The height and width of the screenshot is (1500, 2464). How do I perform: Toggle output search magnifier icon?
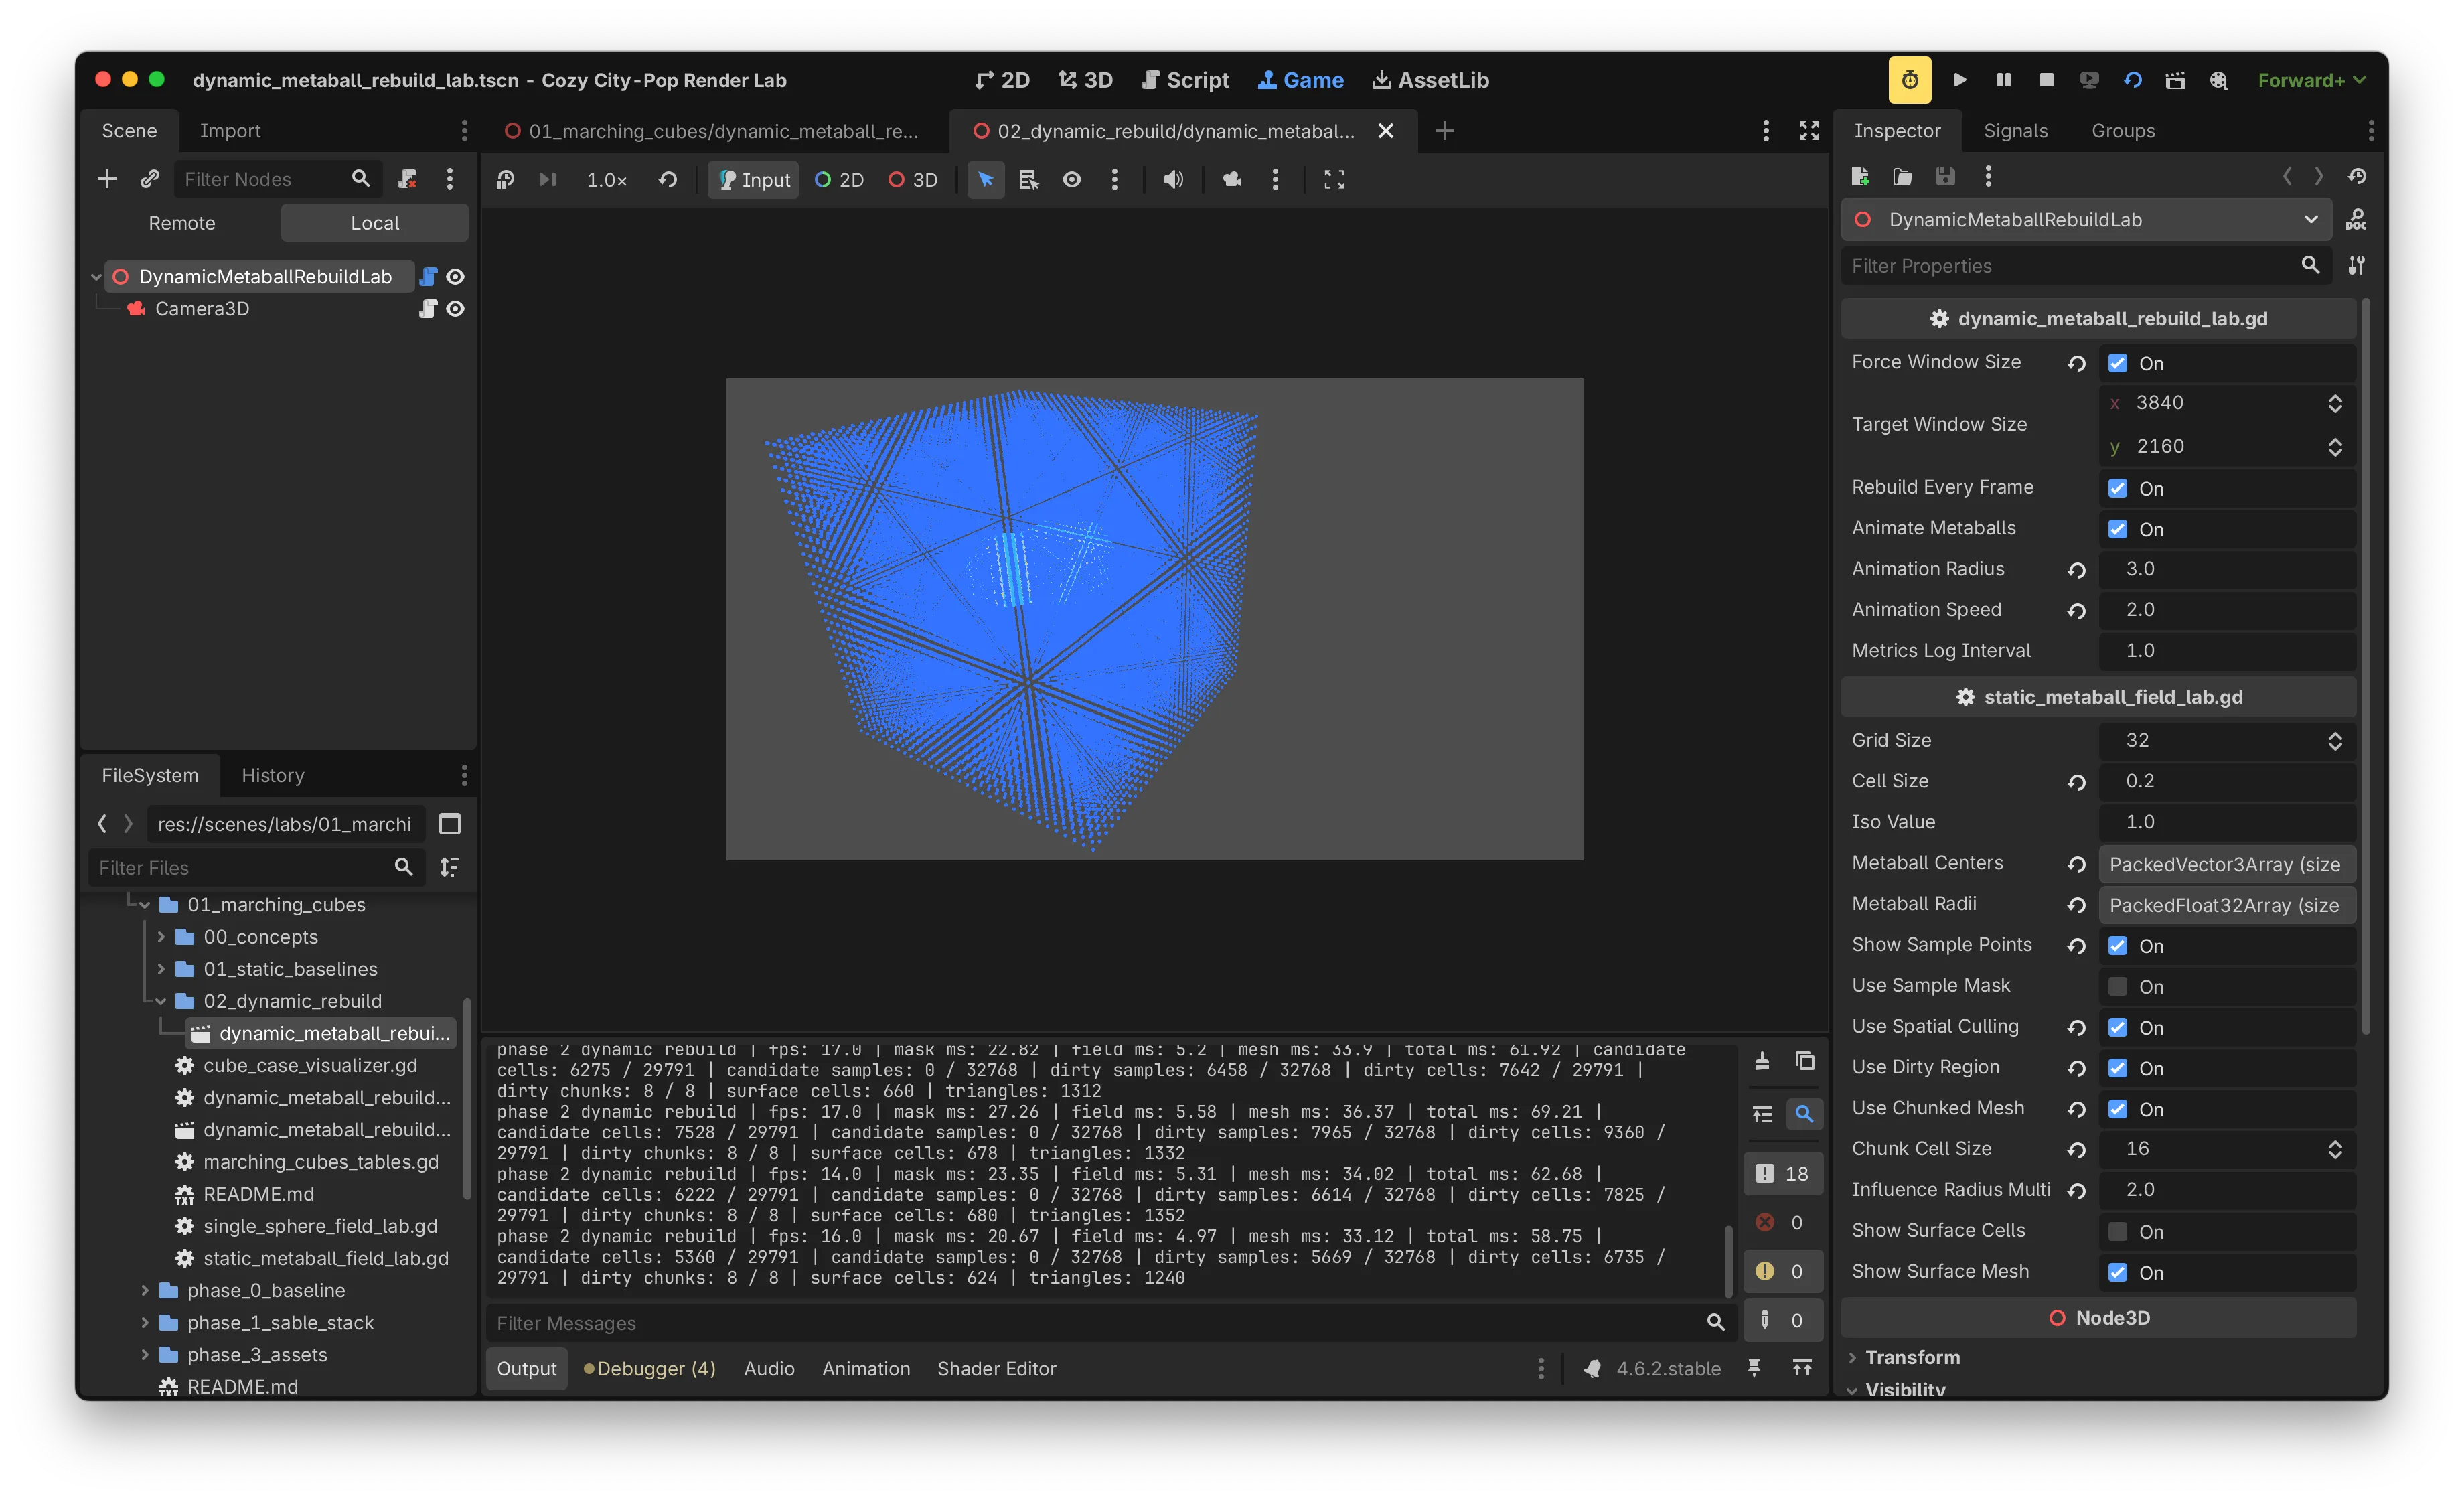pos(1804,1113)
